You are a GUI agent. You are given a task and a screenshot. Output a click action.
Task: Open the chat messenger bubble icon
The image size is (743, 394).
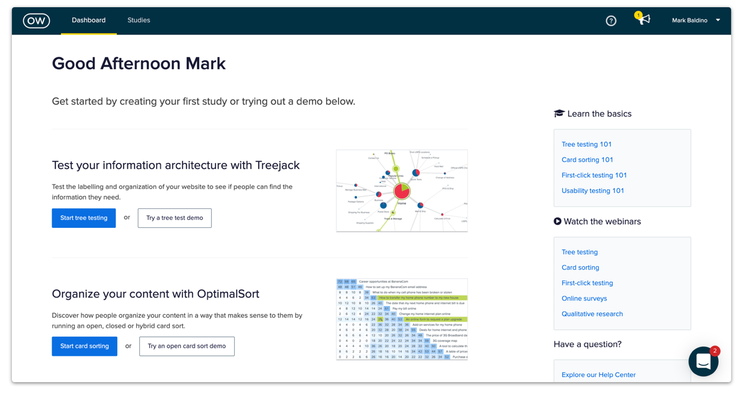click(x=703, y=361)
